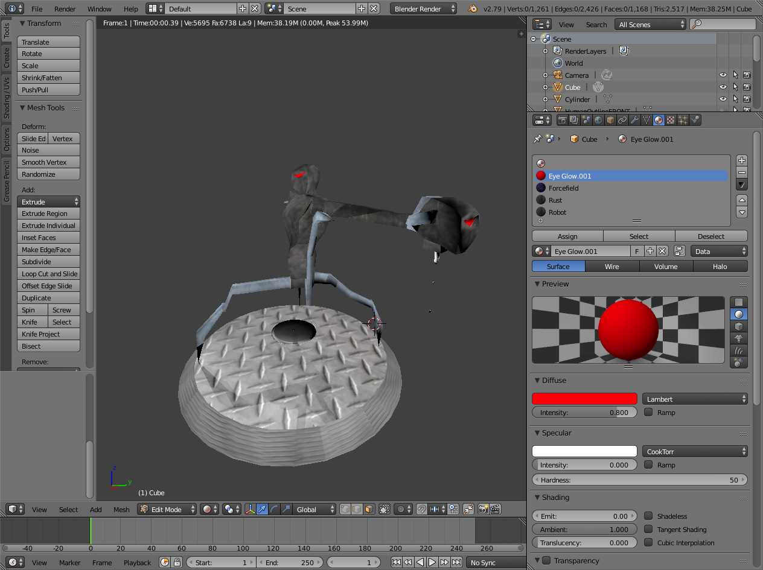Toggle Camera selectability cursor icon in outliner
763x570 pixels.
pos(735,75)
